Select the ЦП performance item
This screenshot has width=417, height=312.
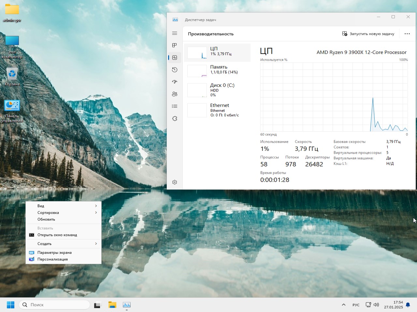pos(217,53)
